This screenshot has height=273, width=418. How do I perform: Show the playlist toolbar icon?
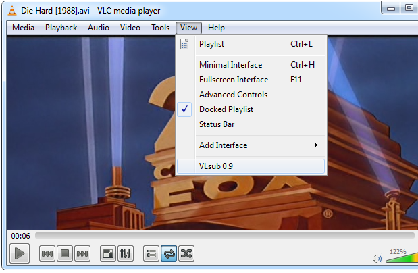(x=151, y=253)
